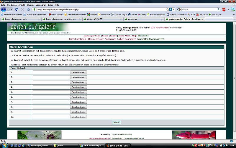This screenshot has width=236, height=148.
Task: Open the Windows Start menu
Action: (x=5, y=145)
